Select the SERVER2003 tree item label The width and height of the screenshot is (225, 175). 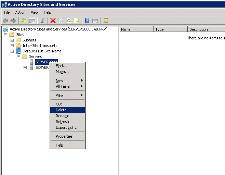[x=47, y=62]
